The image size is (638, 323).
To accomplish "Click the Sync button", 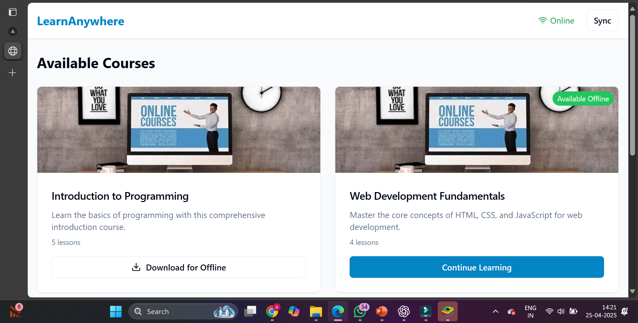I will tap(602, 21).
